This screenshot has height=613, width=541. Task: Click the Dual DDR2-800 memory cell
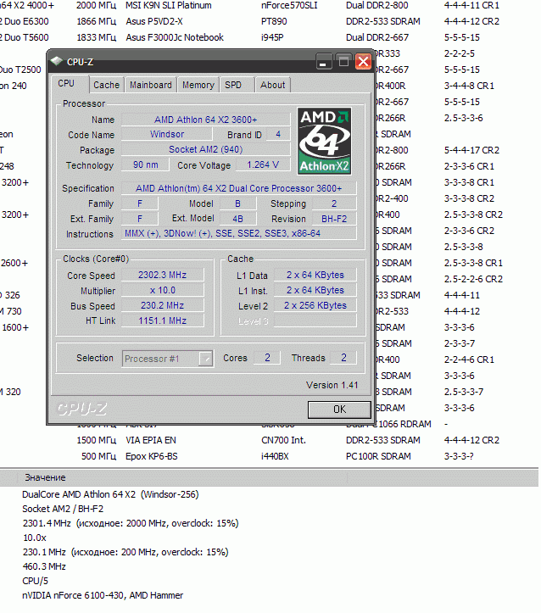point(376,5)
